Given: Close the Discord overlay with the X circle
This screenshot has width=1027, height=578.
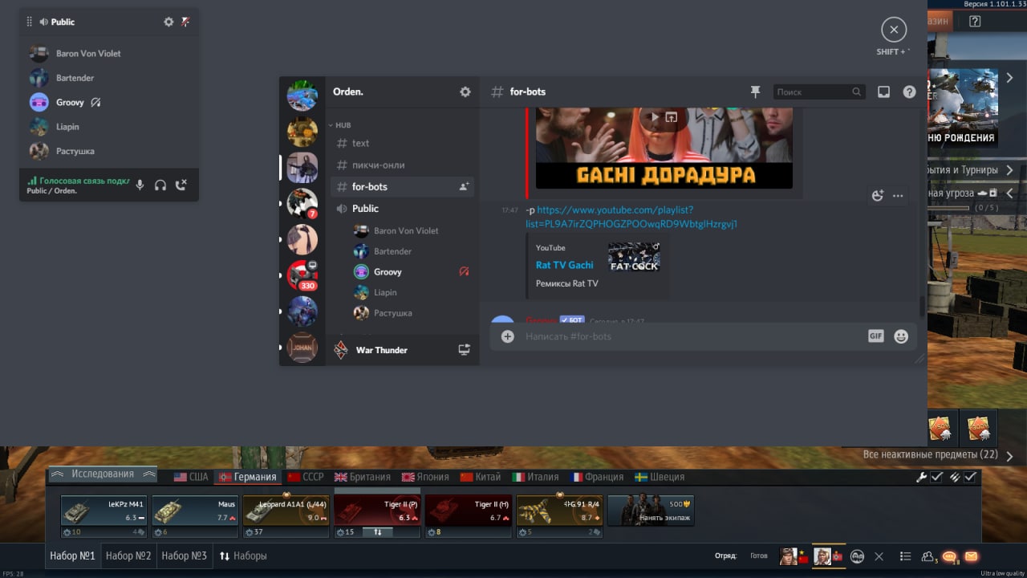Looking at the screenshot, I should [x=893, y=31].
